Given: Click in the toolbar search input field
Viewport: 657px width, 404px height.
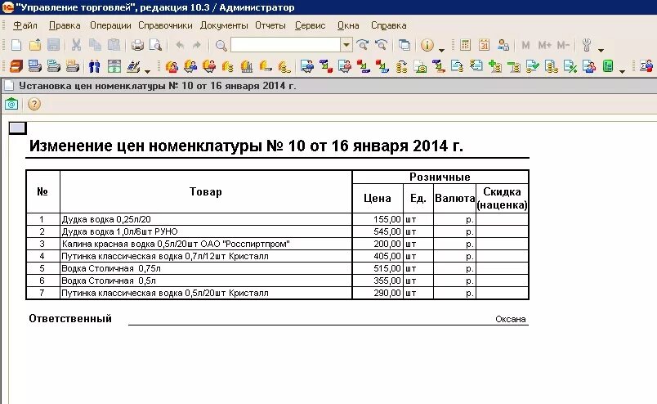Looking at the screenshot, I should pos(285,45).
